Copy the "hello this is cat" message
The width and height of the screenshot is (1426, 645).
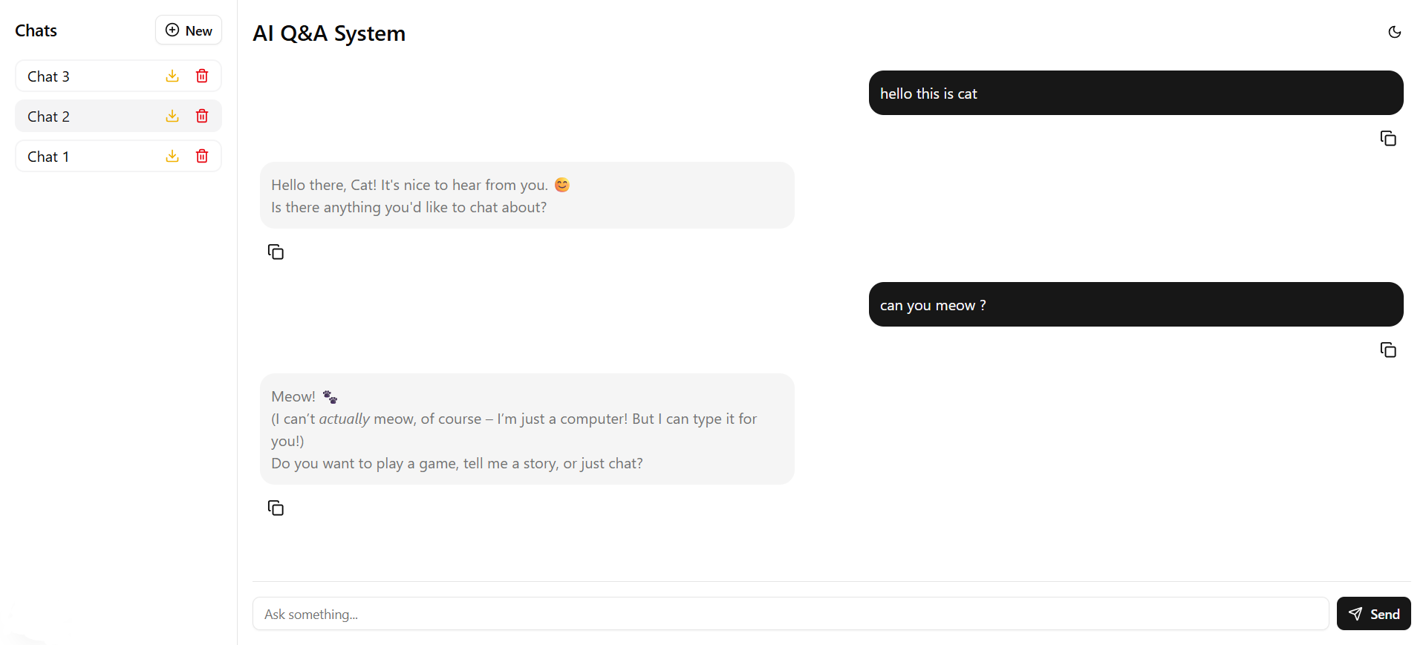click(x=1387, y=139)
